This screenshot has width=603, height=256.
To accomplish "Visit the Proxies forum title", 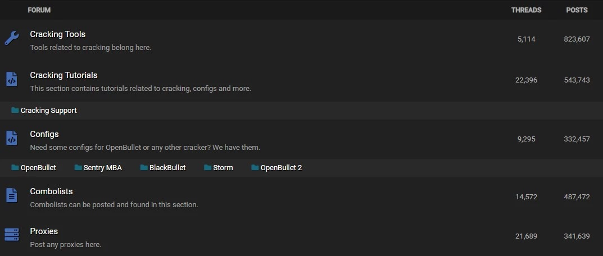I will point(44,231).
